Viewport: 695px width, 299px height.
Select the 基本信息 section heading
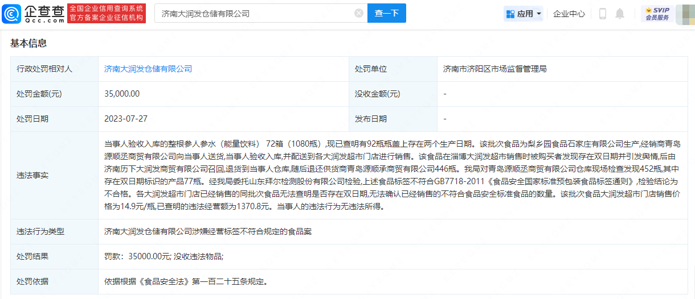(x=28, y=43)
